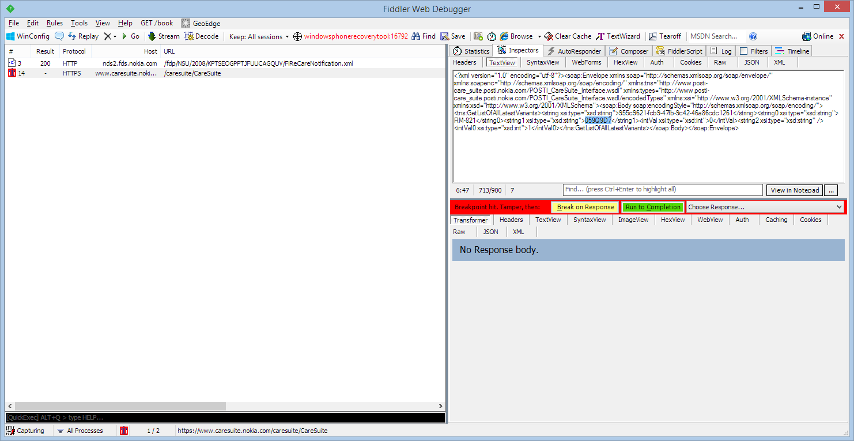Click View in Notepad button

click(x=795, y=190)
